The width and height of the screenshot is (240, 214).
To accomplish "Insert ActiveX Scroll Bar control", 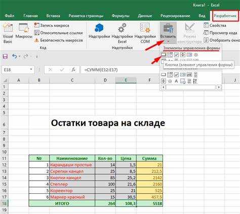I will click(x=195, y=74).
